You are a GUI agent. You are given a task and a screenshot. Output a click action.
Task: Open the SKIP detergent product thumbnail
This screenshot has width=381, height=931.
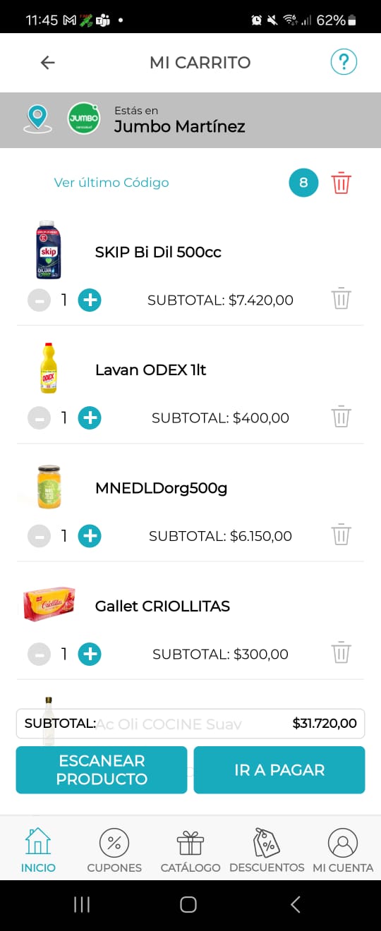click(48, 250)
